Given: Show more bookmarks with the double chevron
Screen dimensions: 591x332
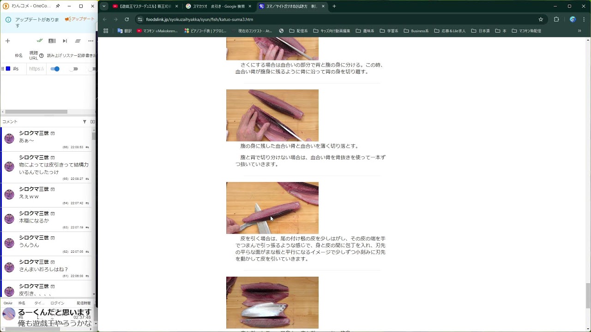Looking at the screenshot, I should click(579, 31).
